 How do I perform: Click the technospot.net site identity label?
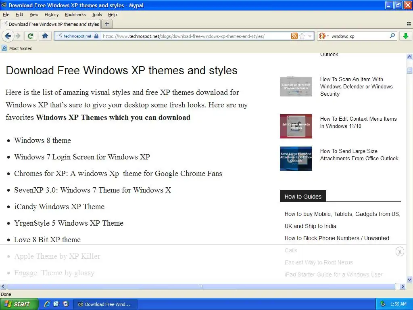(78, 36)
